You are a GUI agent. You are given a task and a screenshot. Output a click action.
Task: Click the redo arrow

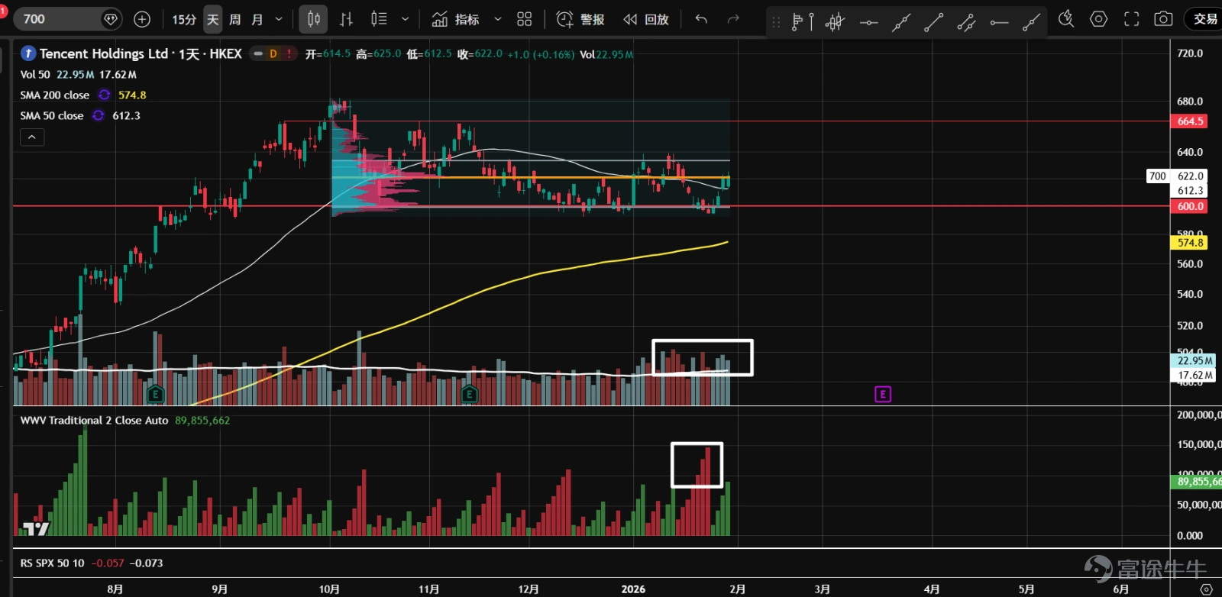pyautogui.click(x=733, y=19)
